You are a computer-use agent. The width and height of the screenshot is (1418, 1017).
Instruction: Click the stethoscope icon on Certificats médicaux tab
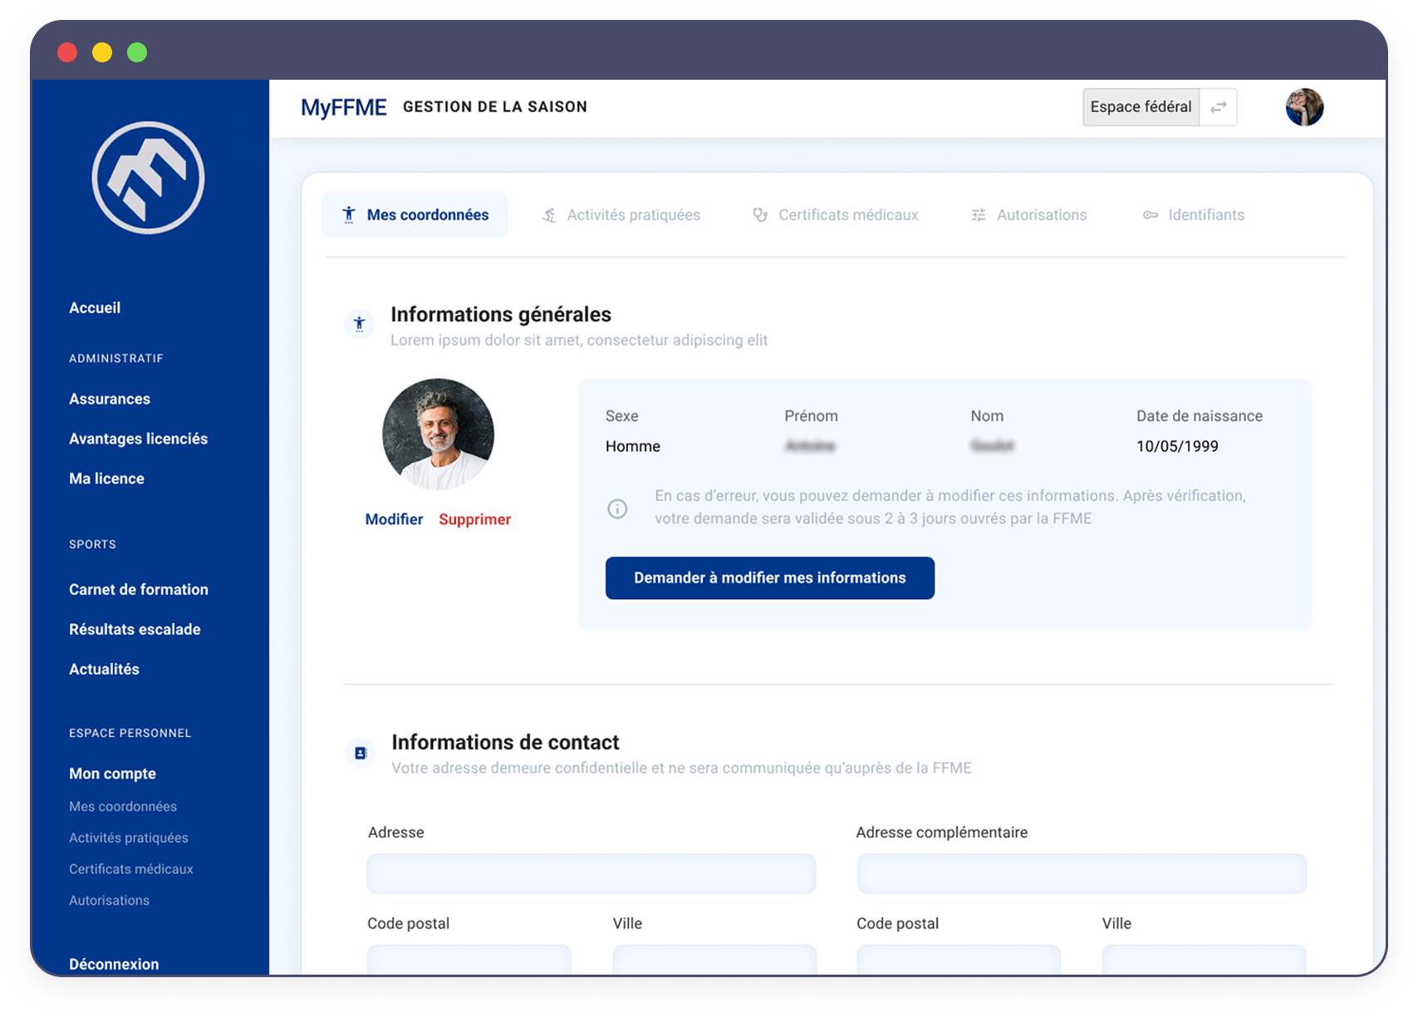(x=760, y=215)
